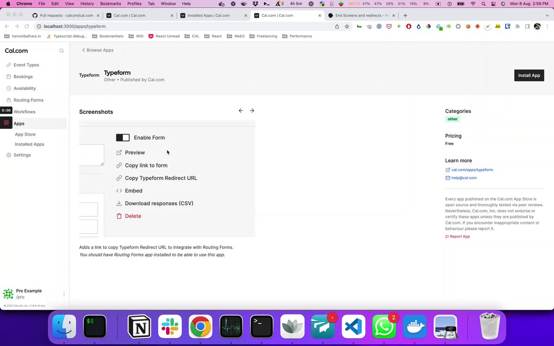Image resolution: width=554 pixels, height=346 pixels.
Task: Open App Store submenu item
Action: [25, 134]
